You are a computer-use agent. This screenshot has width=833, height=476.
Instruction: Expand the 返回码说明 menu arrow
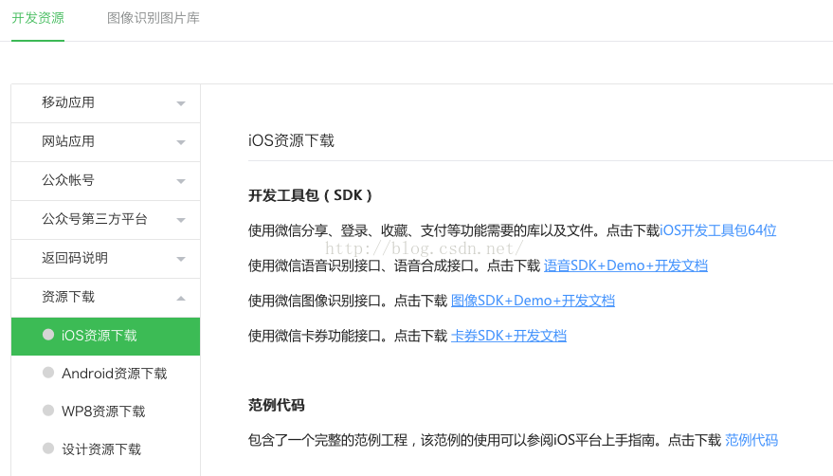pos(181,259)
